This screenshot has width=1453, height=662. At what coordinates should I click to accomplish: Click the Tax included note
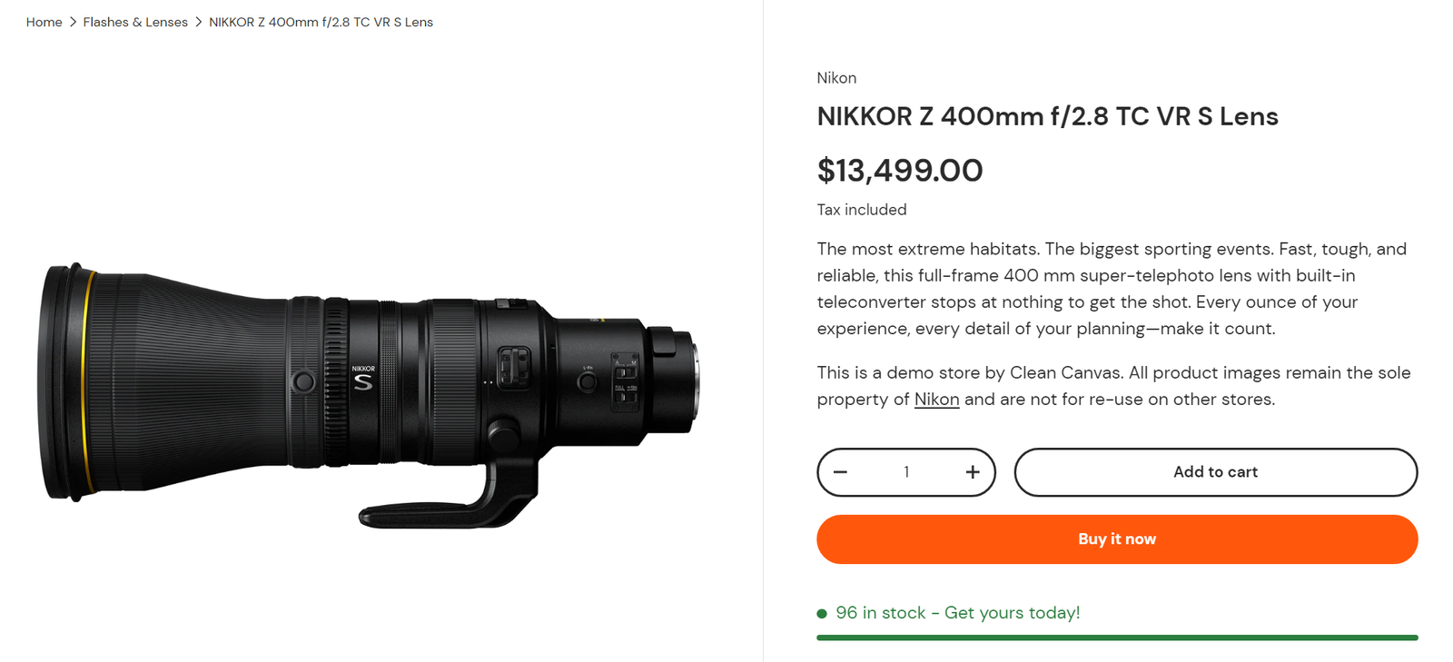click(x=861, y=210)
